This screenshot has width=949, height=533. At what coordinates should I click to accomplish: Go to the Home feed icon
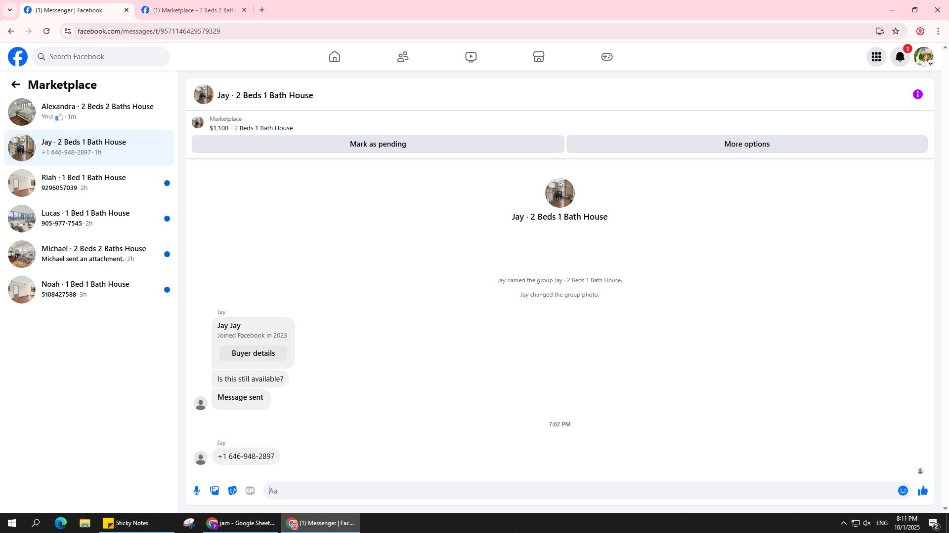click(335, 57)
